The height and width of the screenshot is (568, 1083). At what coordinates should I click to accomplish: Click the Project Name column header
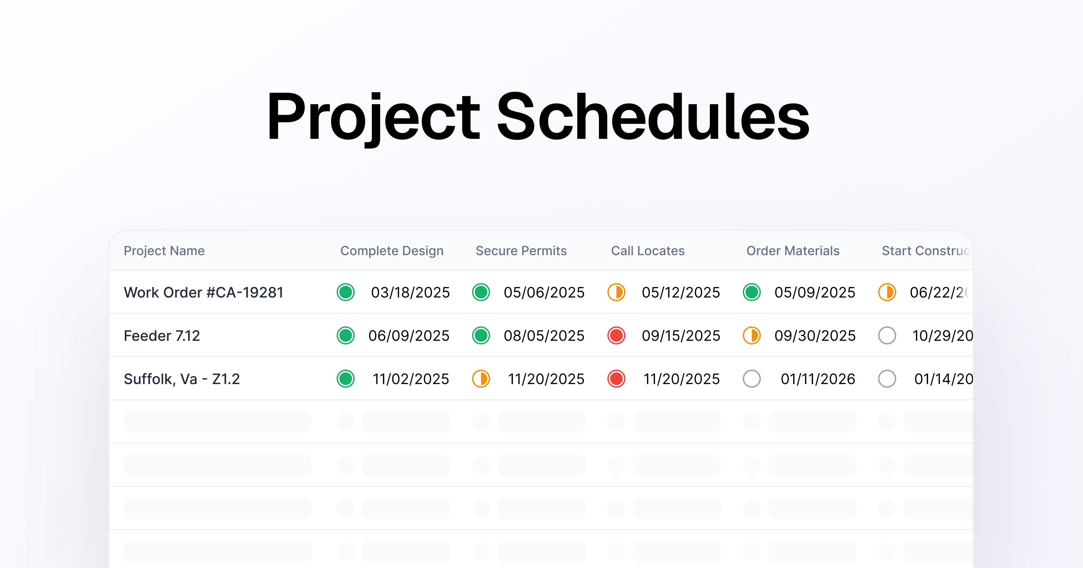click(x=164, y=251)
